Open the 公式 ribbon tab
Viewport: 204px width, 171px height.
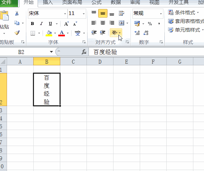click(x=97, y=2)
